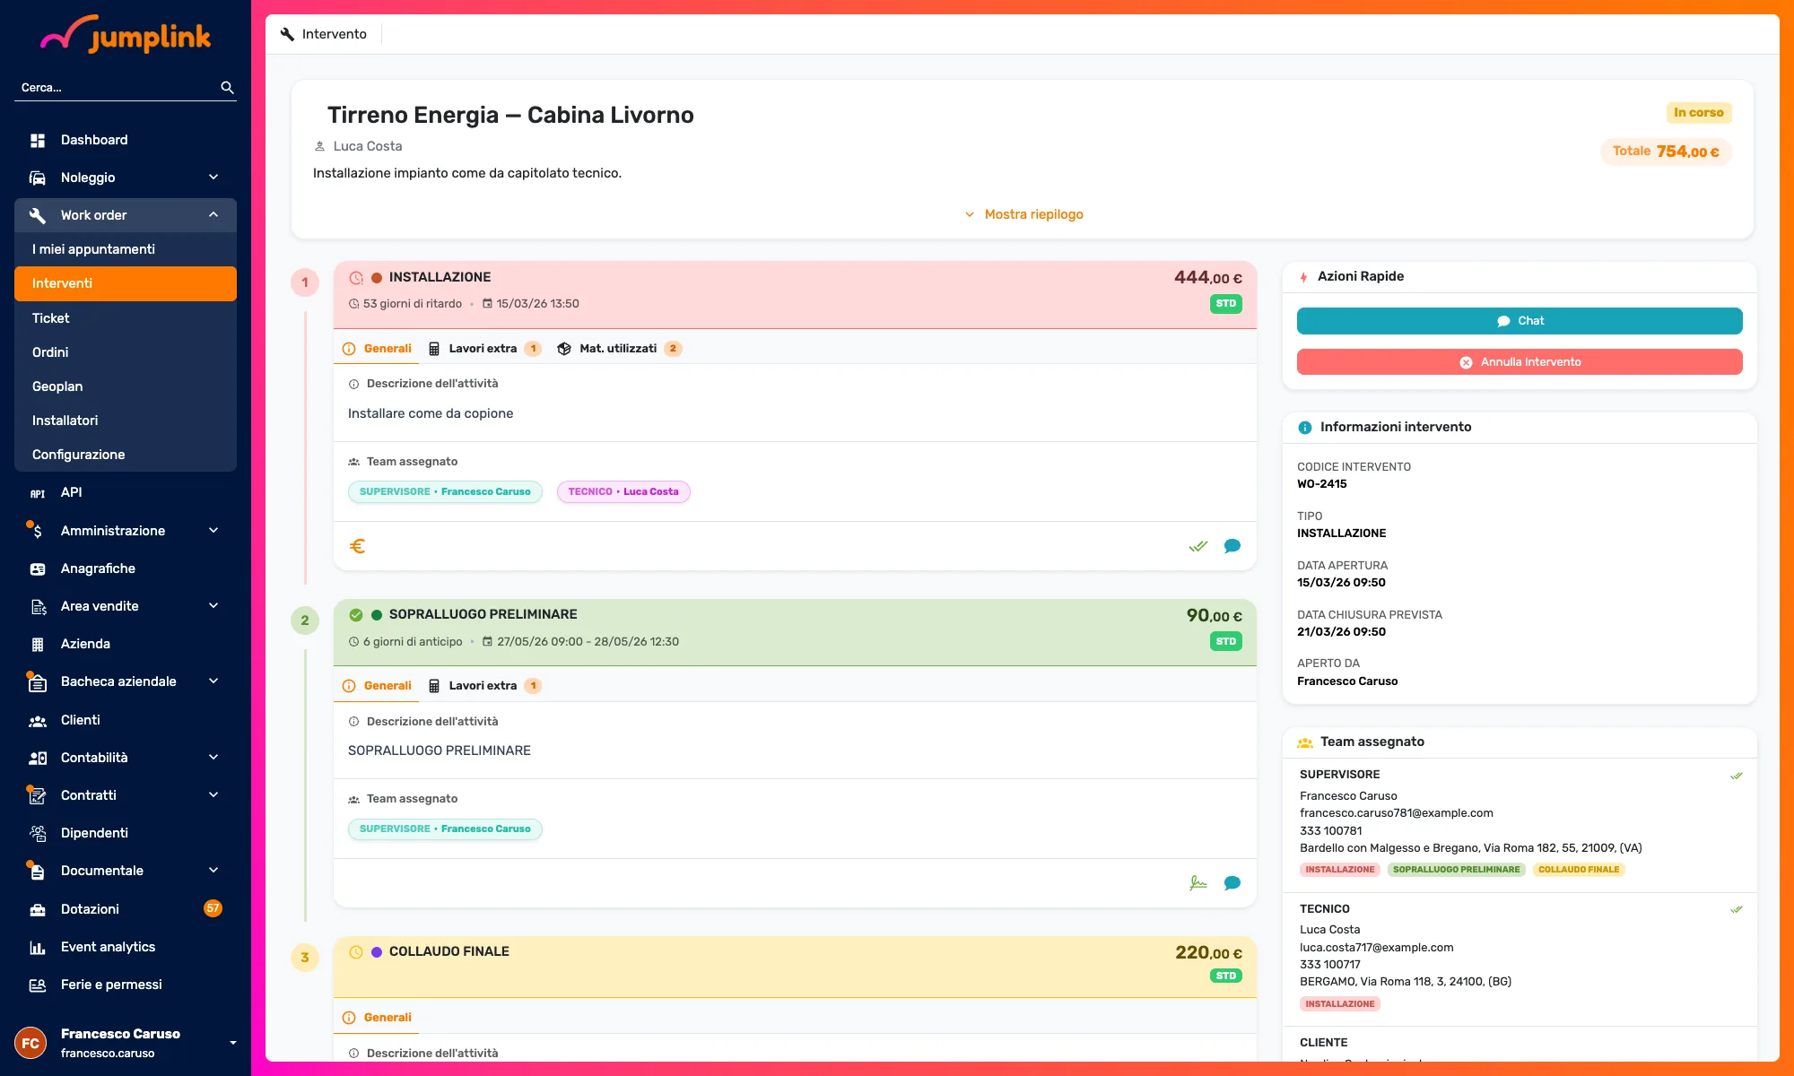Click Annulla Intervento button

tap(1520, 362)
